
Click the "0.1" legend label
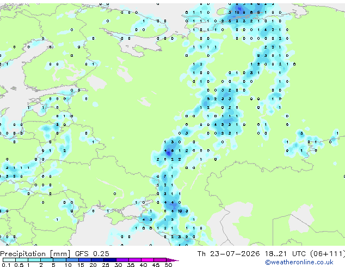point(6,265)
